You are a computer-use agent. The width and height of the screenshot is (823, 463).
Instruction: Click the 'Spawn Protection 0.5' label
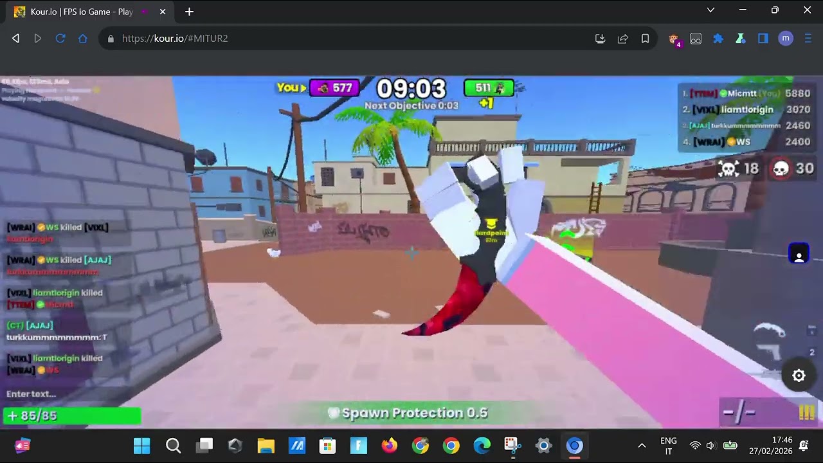tap(407, 413)
